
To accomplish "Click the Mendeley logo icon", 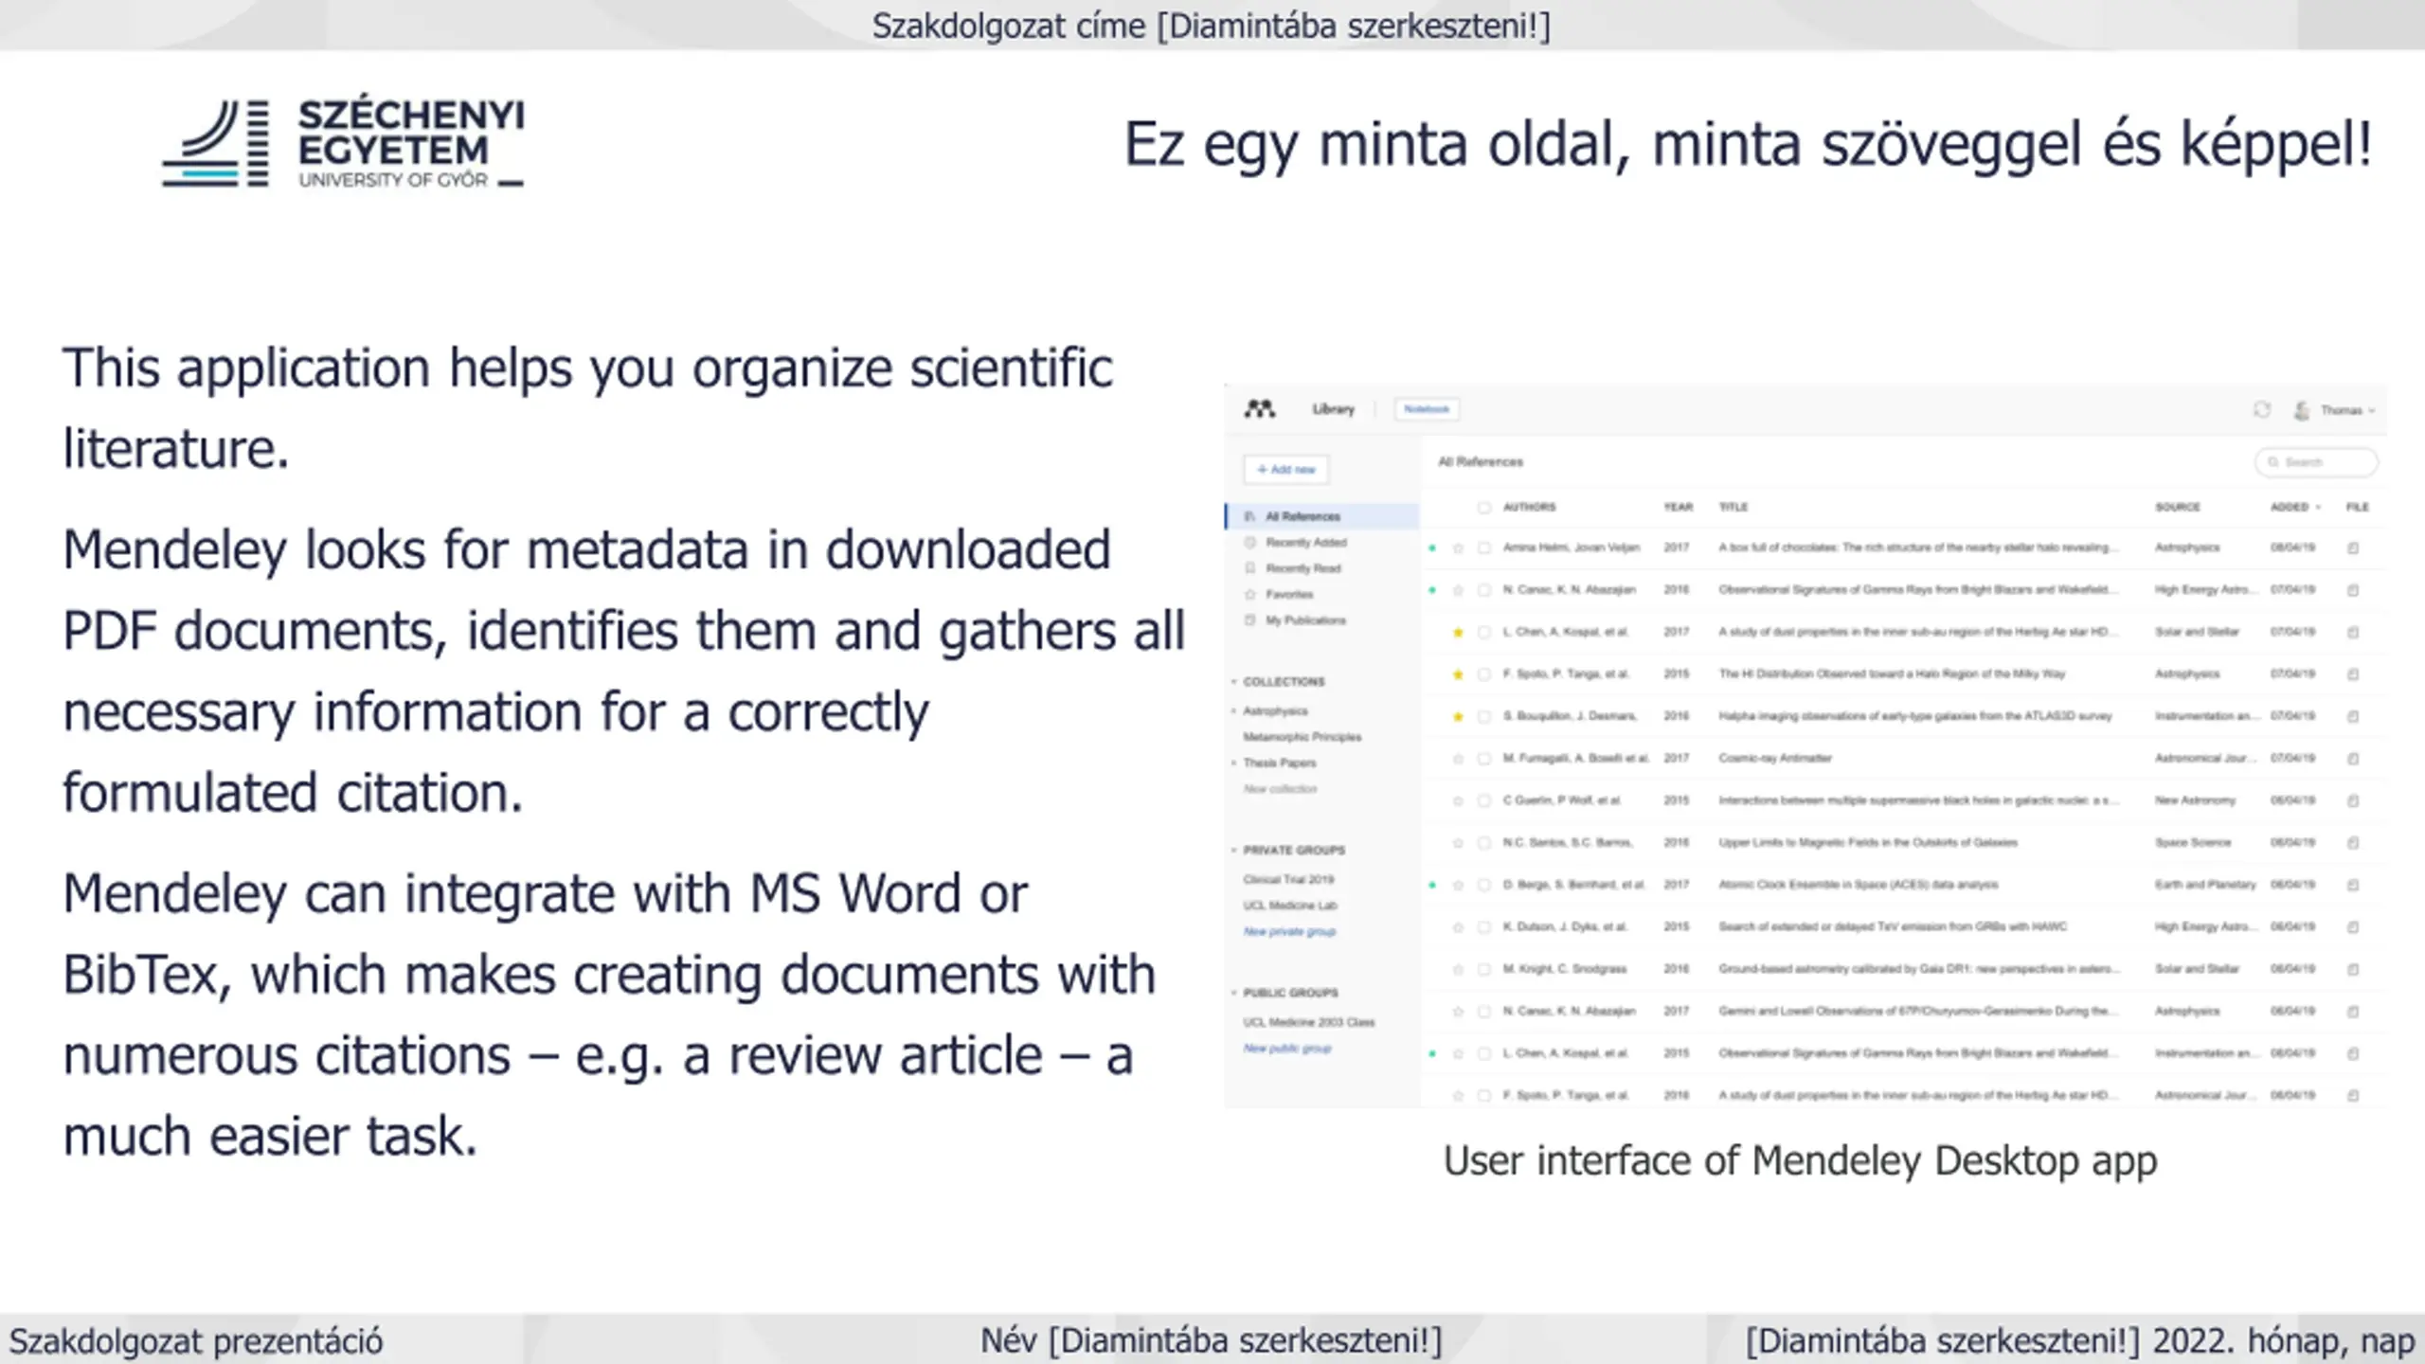I will point(1260,409).
